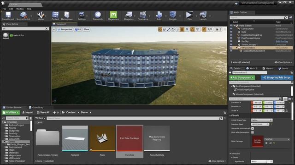Image resolution: width=295 pixels, height=165 pixels.
Task: Expand the ArchVisProject folder
Action: (4, 125)
